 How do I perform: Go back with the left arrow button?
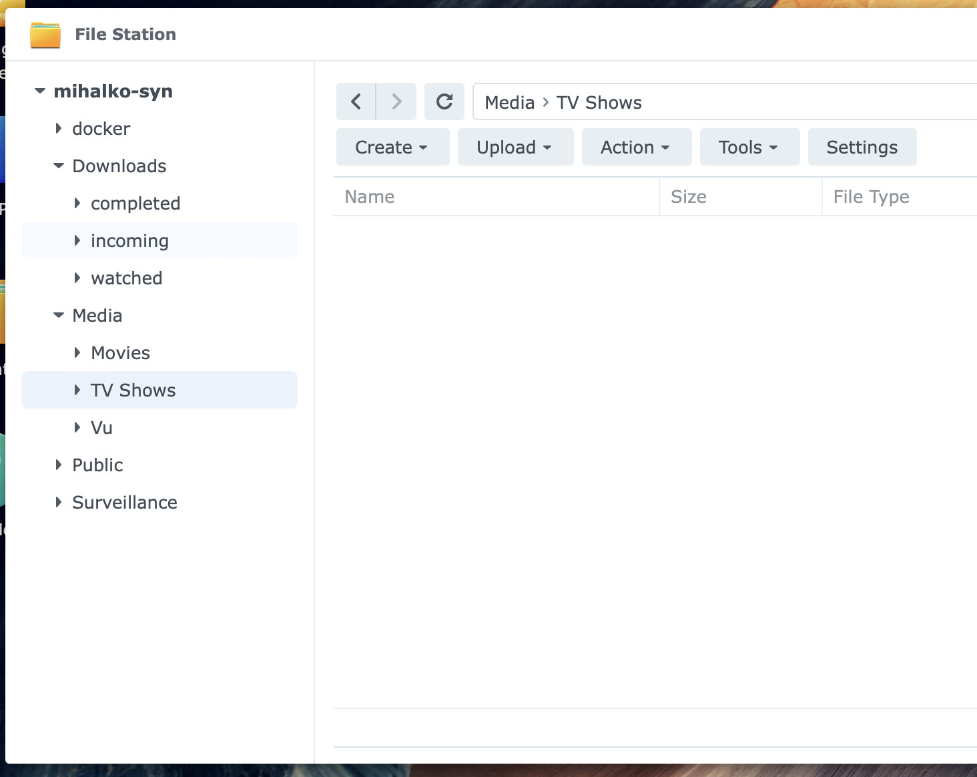point(356,101)
